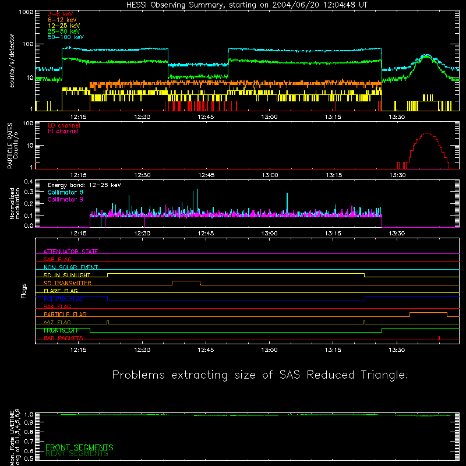The height and width of the screenshot is (466, 466).
Task: Click the cyan '50-100 keV' legend label
Action: [66, 37]
